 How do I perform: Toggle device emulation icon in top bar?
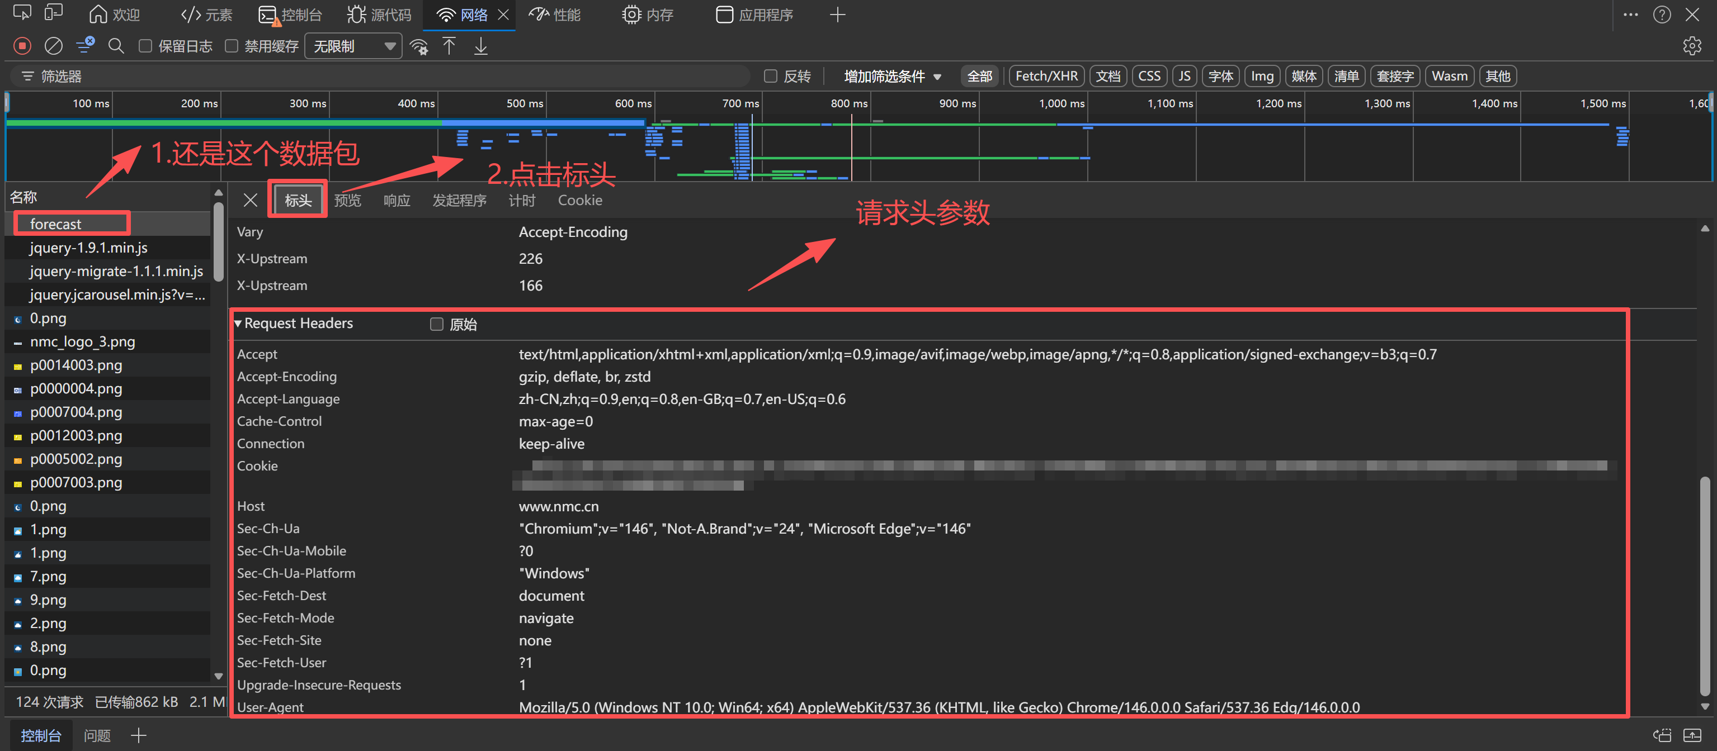pyautogui.click(x=53, y=13)
